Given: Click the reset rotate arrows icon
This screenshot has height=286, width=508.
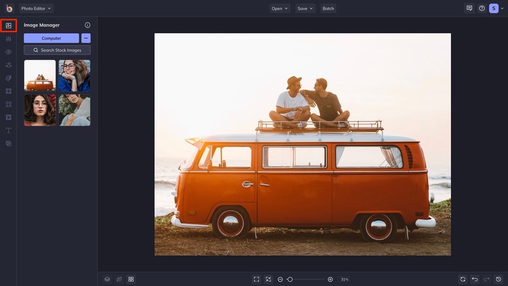Looking at the screenshot, I should tap(463, 279).
